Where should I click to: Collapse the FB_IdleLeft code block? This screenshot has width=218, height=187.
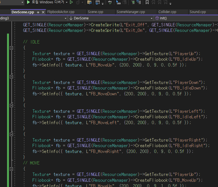point(11,106)
